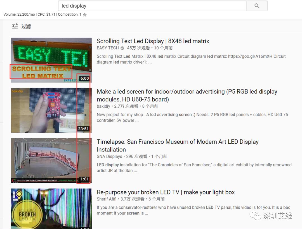Open the broken LED TV thumbnail
This screenshot has height=229, width=302.
[x=51, y=209]
